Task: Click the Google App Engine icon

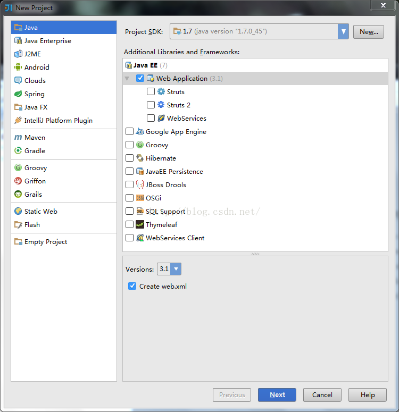Action: 140,131
